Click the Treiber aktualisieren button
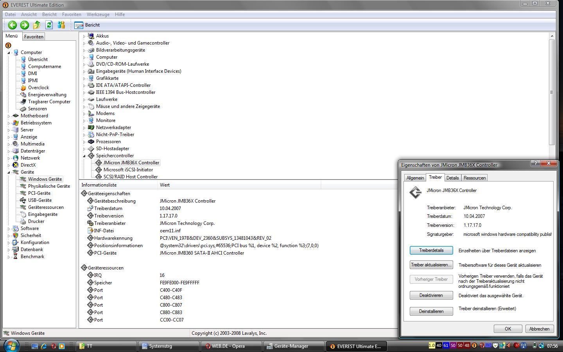 (x=431, y=265)
